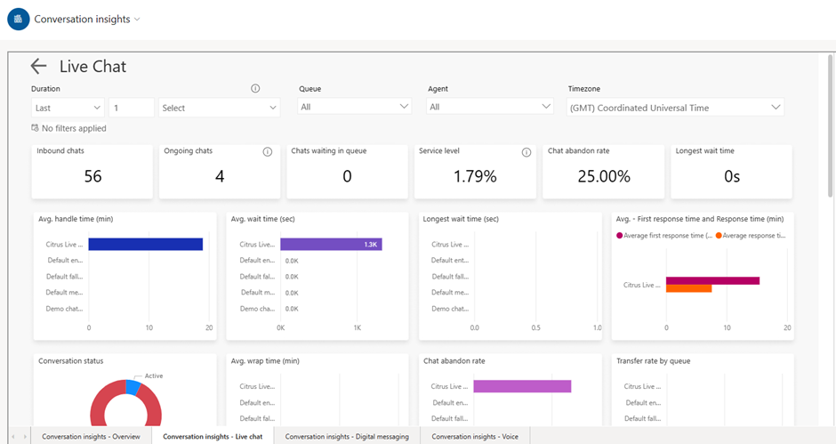Click the Conversation insights app icon

pyautogui.click(x=18, y=19)
